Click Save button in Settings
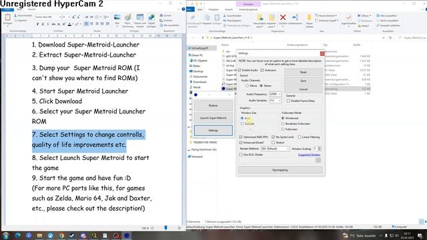Image resolution: width=427 pixels, height=240 pixels. [303, 81]
